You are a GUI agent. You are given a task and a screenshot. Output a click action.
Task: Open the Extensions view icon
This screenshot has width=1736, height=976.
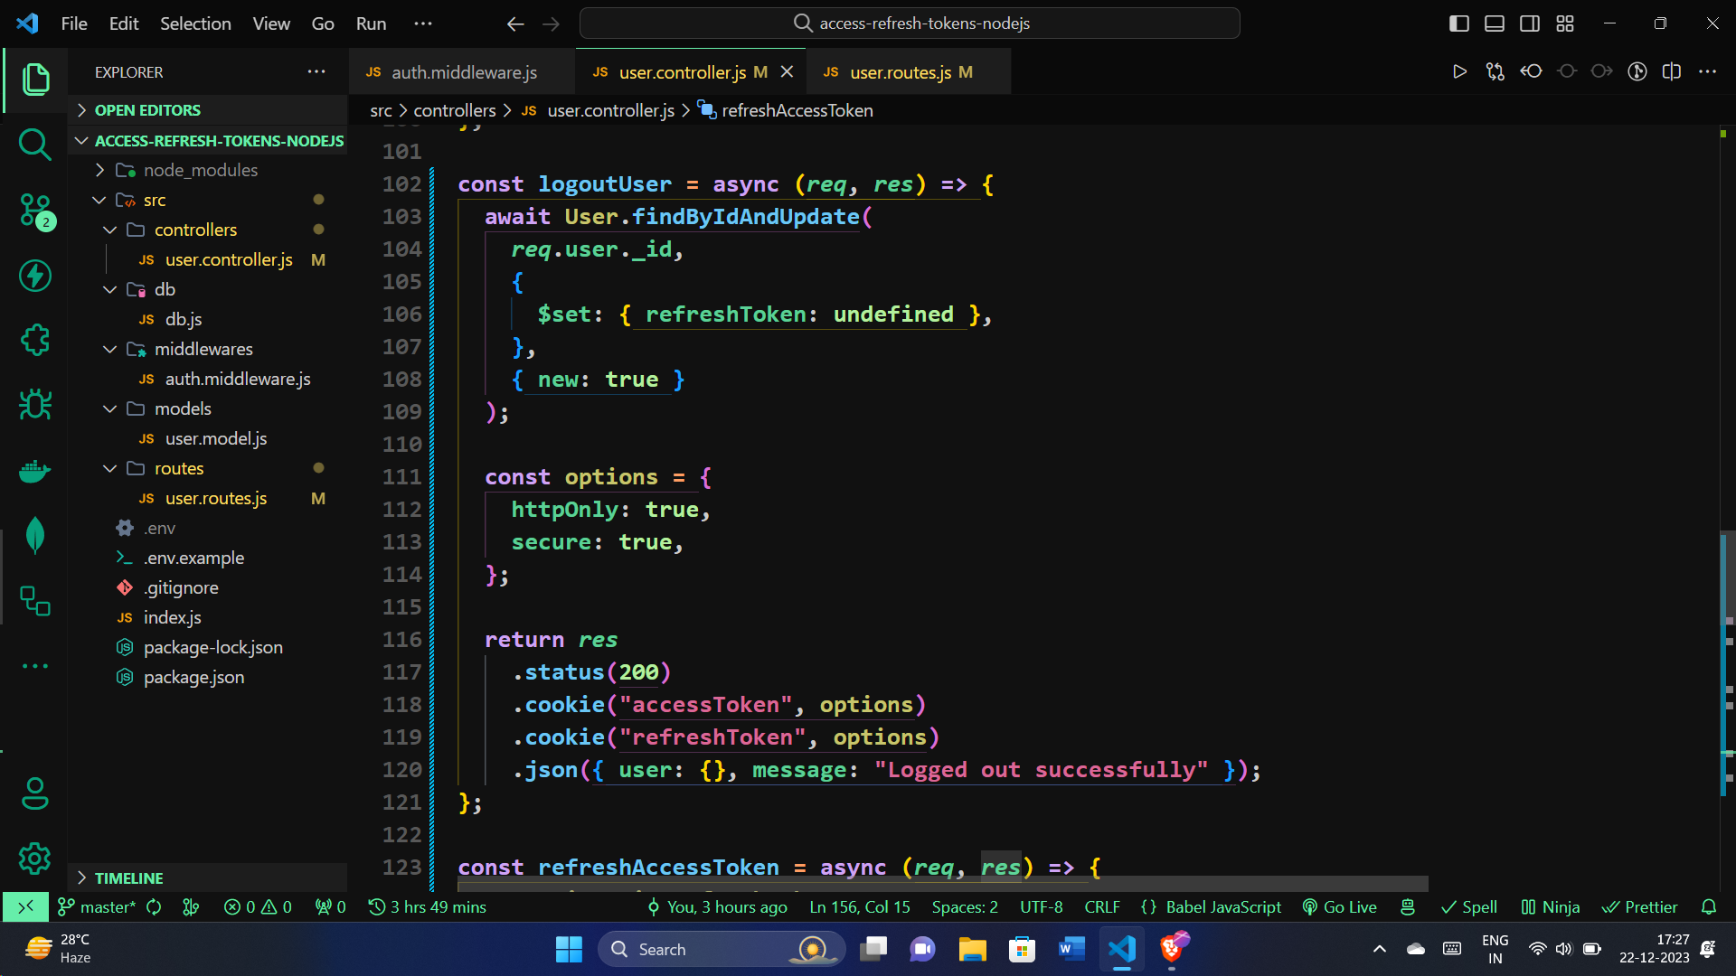pos(34,340)
